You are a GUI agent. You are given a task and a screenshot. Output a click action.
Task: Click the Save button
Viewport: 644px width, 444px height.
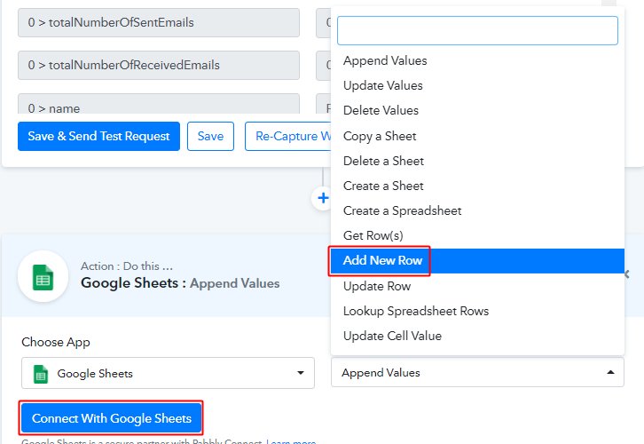point(211,136)
